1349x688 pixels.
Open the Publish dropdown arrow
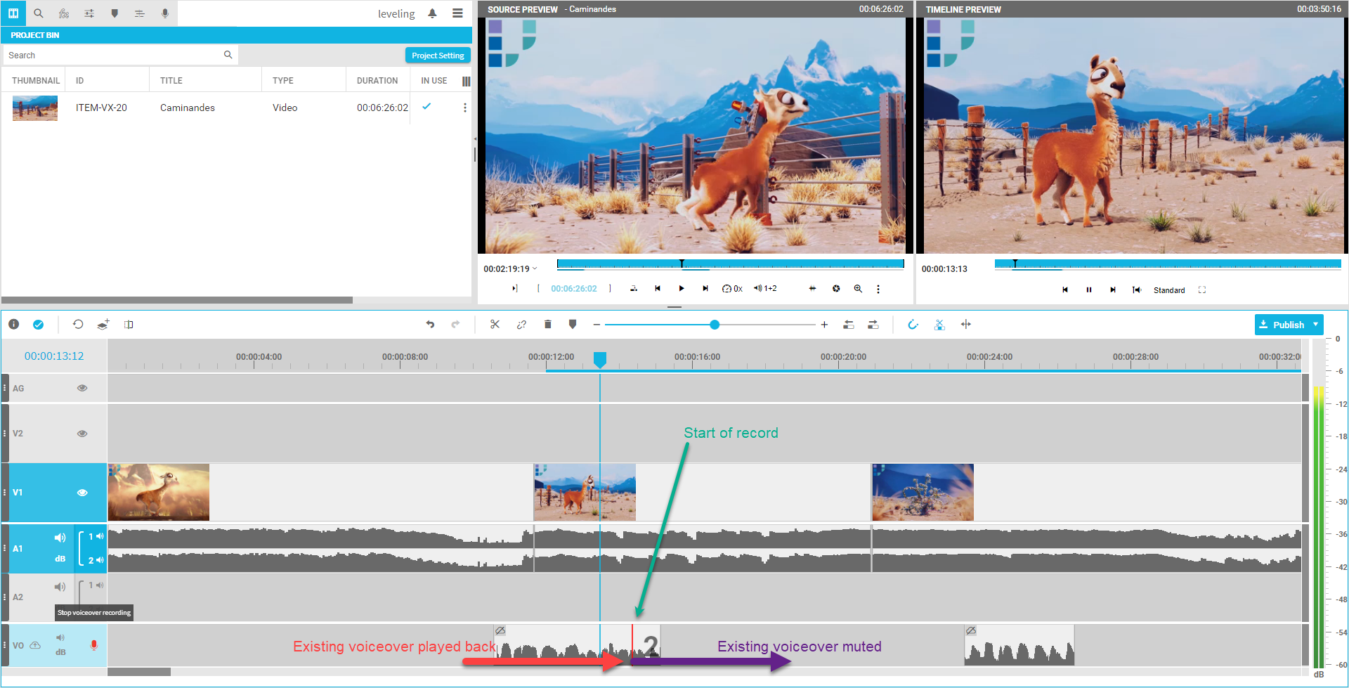1315,325
